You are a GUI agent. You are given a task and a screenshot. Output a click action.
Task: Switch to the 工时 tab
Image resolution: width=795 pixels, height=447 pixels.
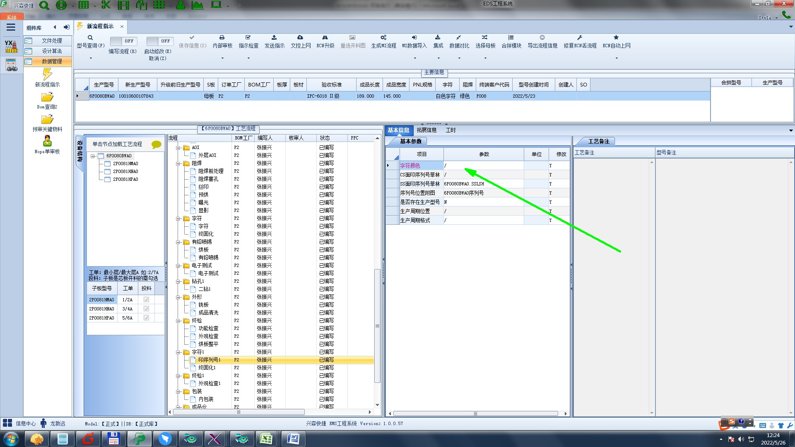point(450,130)
